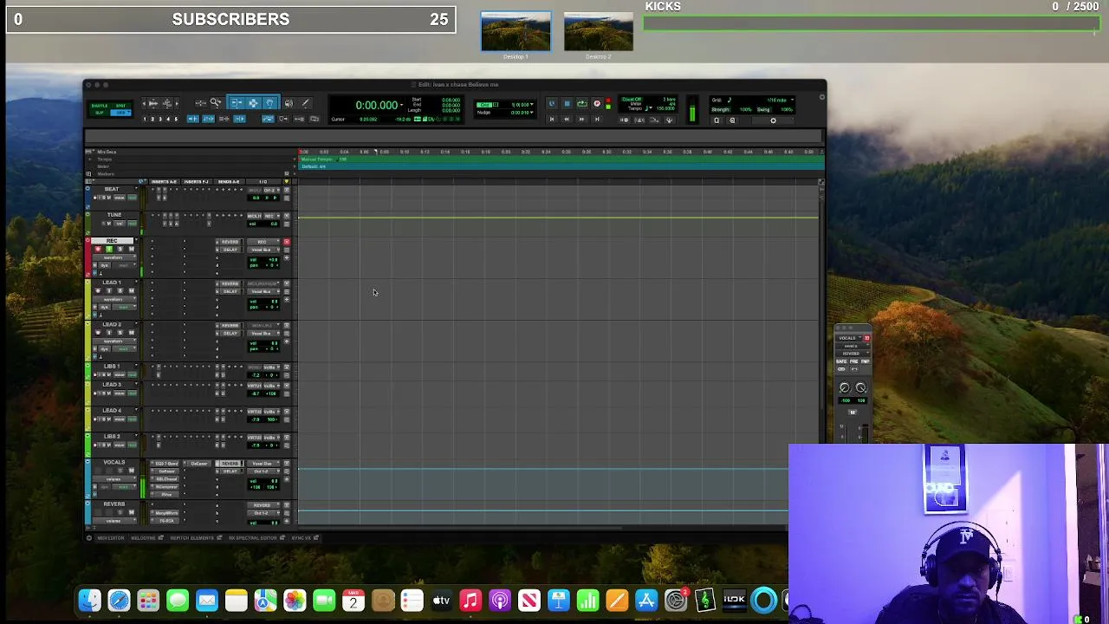
Task: Enable Spot edit mode
Action: pyautogui.click(x=121, y=106)
